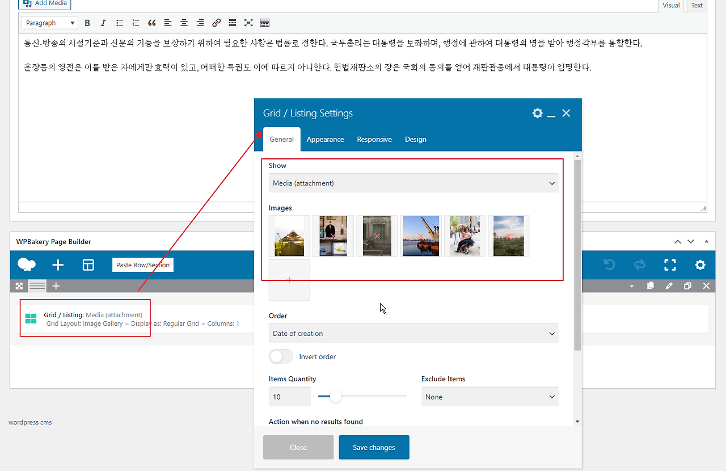Switch to the Appearance tab
The height and width of the screenshot is (471, 726).
click(326, 139)
